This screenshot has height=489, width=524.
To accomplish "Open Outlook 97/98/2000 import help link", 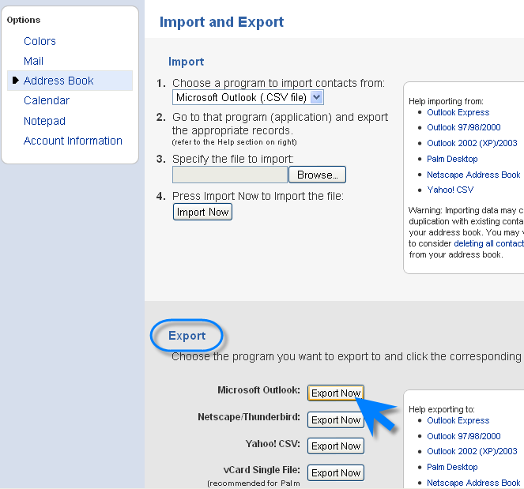I will coord(463,127).
